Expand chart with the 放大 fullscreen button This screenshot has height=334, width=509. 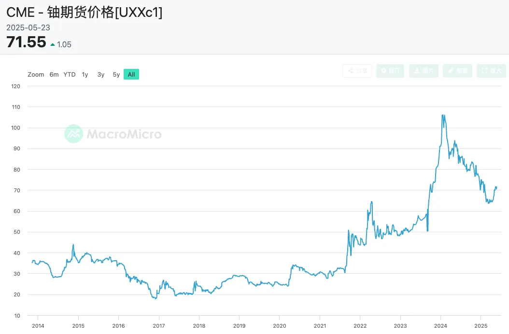coord(491,71)
